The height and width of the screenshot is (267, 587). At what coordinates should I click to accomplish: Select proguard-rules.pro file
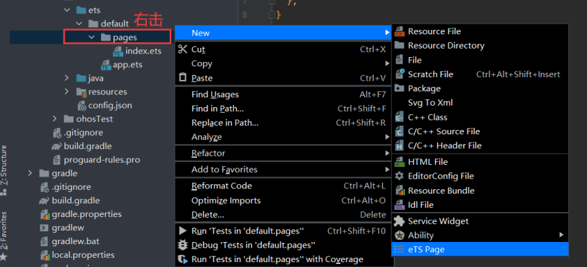[x=102, y=160]
